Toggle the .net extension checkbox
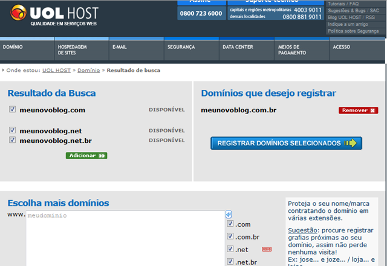 230,249
